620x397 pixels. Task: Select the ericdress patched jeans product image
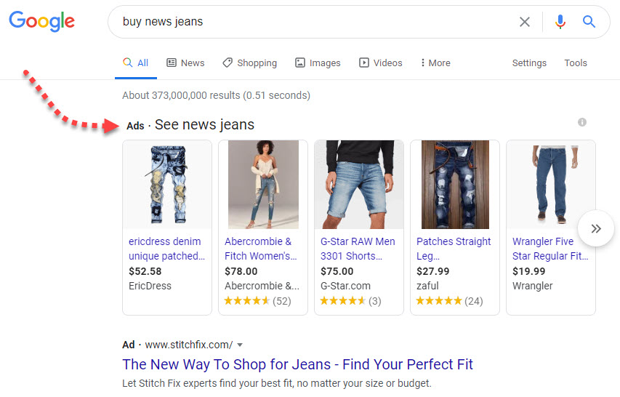pos(167,185)
